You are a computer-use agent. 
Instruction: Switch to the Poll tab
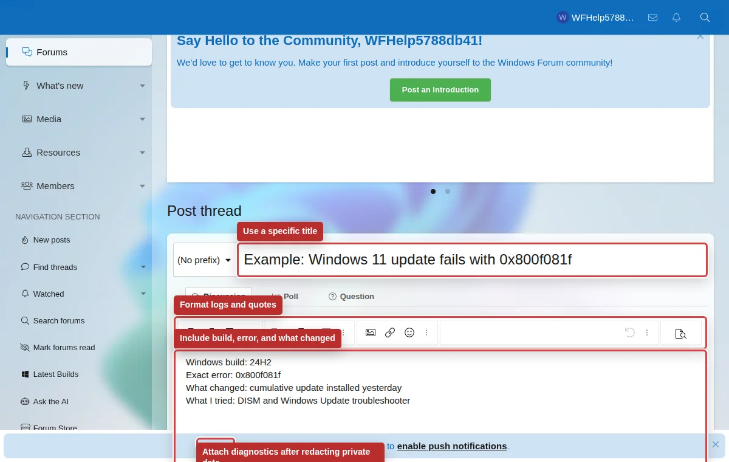[285, 297]
